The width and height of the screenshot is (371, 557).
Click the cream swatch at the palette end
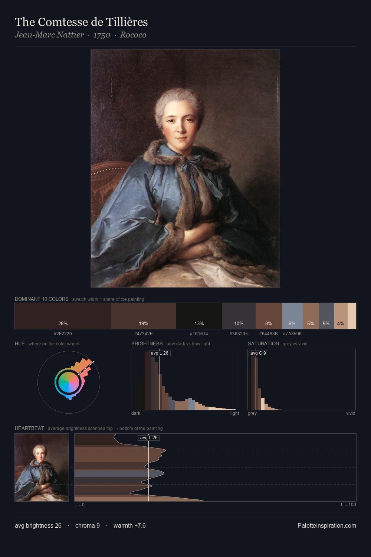click(x=352, y=316)
